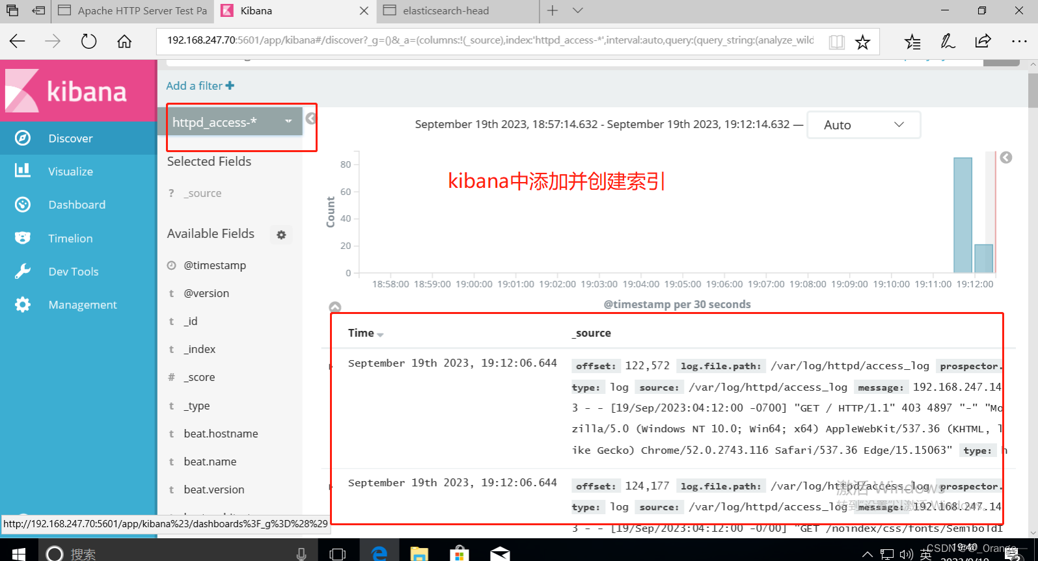Open Task View on the taskbar
Viewport: 1038px width, 561px height.
[x=338, y=553]
